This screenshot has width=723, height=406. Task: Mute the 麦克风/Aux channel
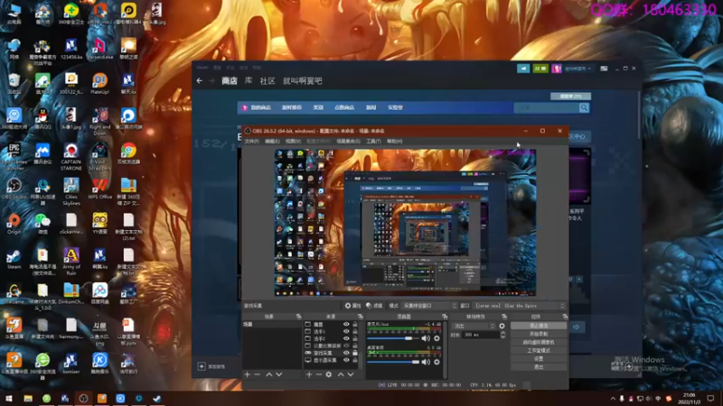426,339
